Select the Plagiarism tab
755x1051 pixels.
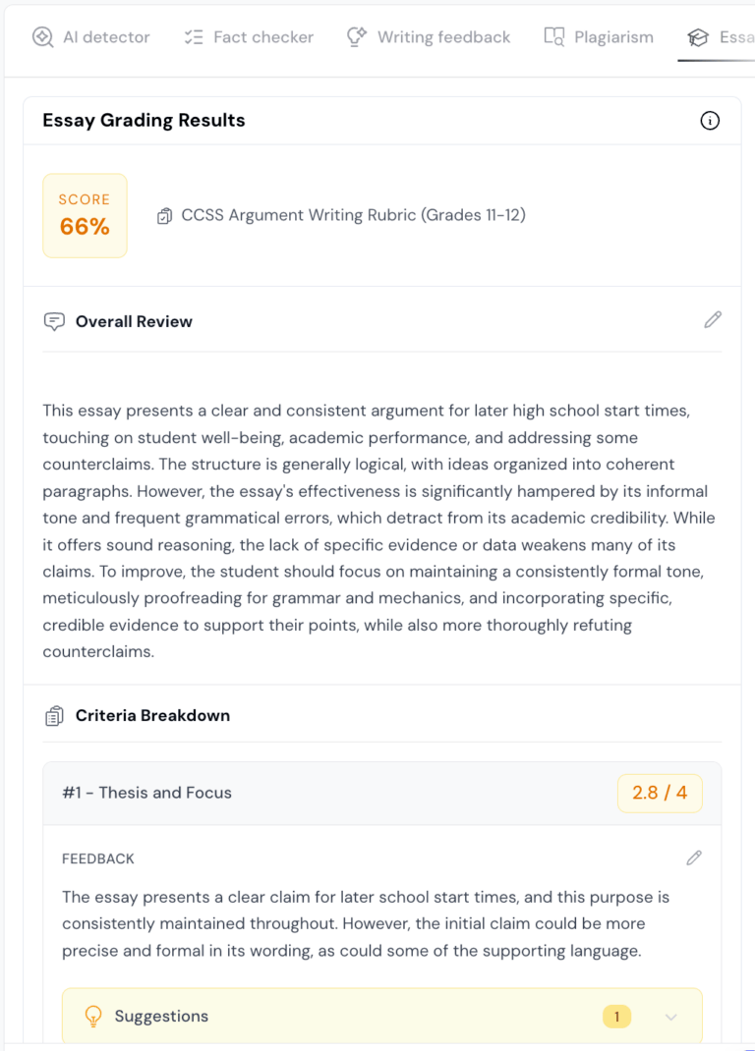tap(599, 36)
